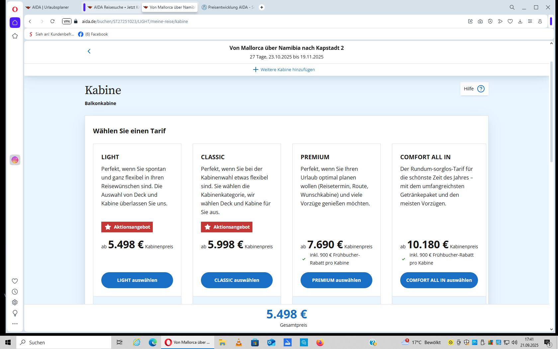Add page to bookmarks with heart icon
Image resolution: width=558 pixels, height=349 pixels.
pyautogui.click(x=510, y=21)
